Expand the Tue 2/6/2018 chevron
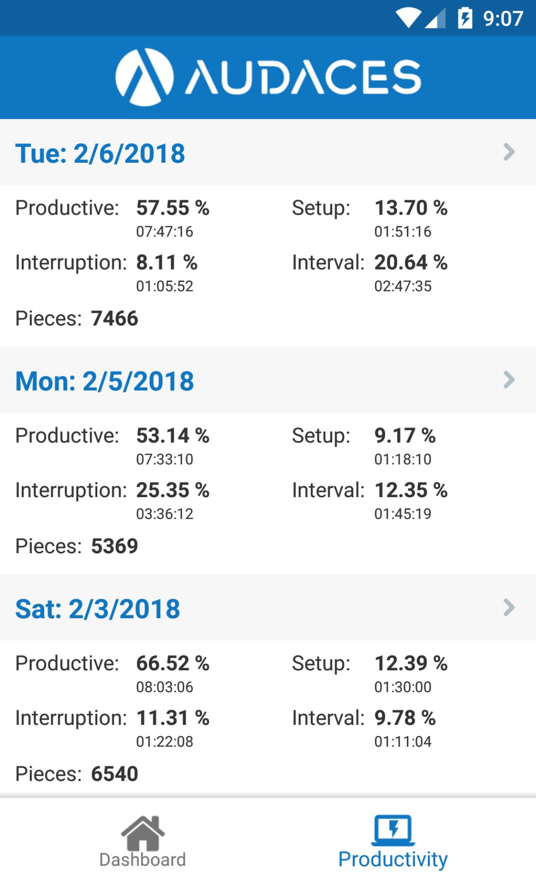Screen dimensions: 536x881 508,152
